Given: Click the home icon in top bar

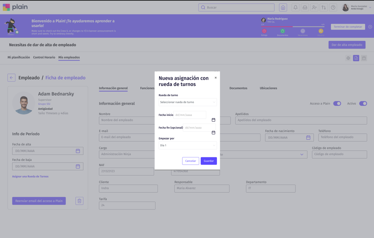Looking at the screenshot, I should coord(283,7).
